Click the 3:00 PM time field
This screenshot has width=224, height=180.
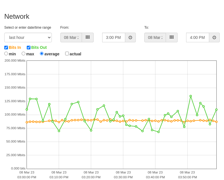(x=114, y=37)
